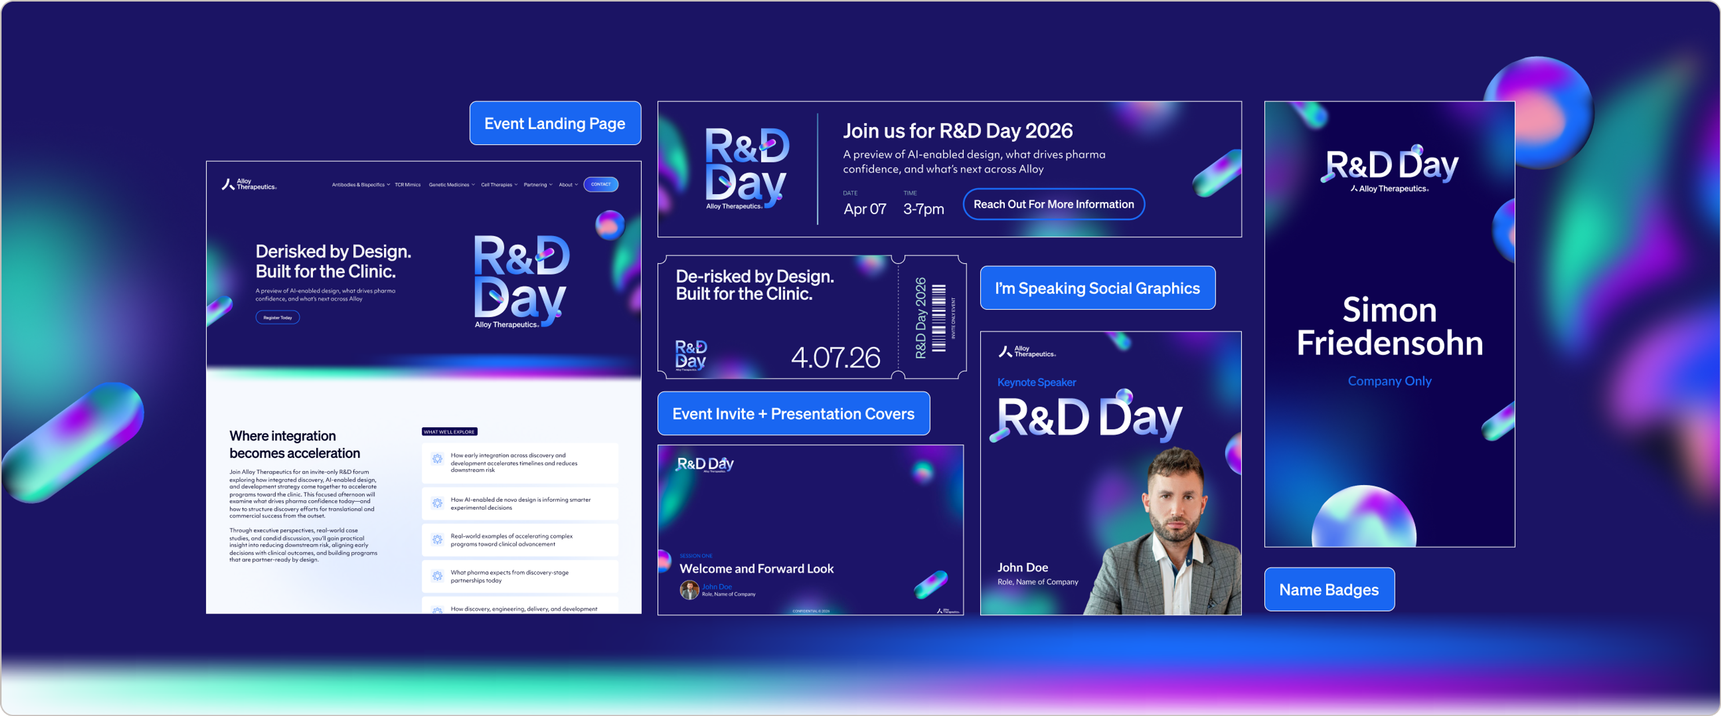Select the Event Landing Page label
Image resolution: width=1721 pixels, height=716 pixels.
pyautogui.click(x=555, y=123)
